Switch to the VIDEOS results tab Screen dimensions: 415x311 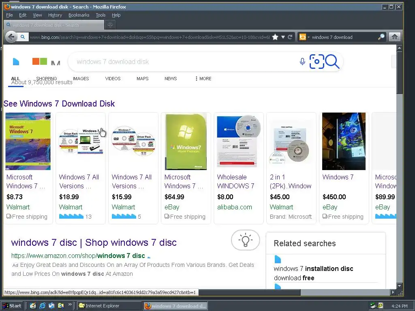113,79
